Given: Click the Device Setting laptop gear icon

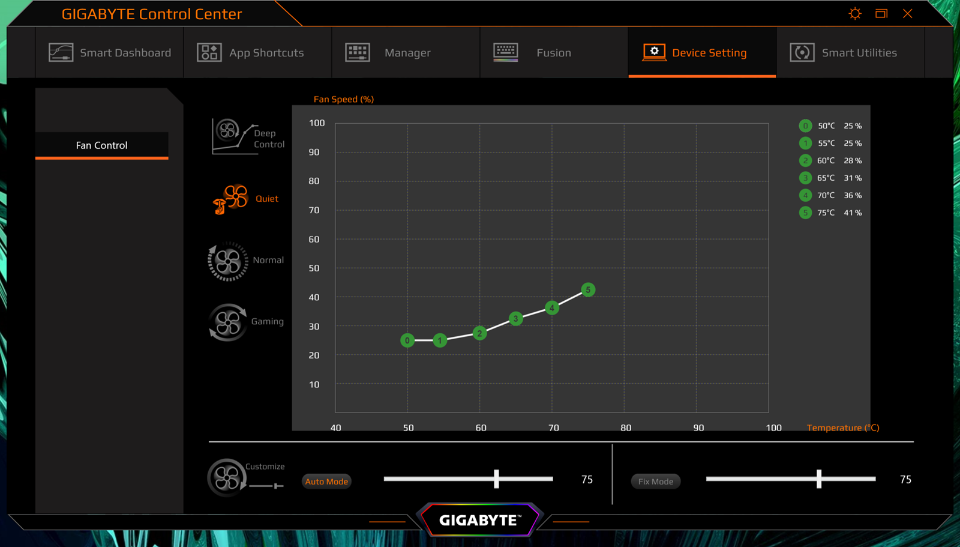Looking at the screenshot, I should (x=654, y=52).
